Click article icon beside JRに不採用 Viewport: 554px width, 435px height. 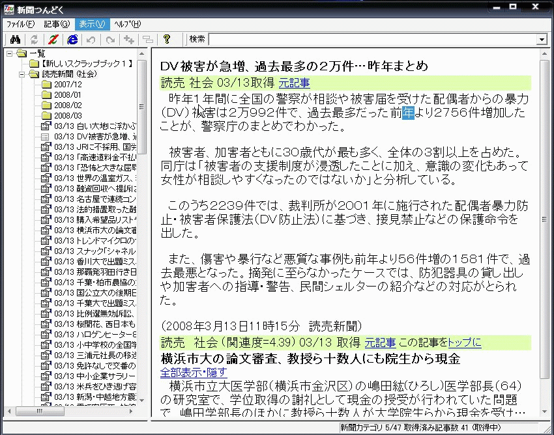point(46,147)
